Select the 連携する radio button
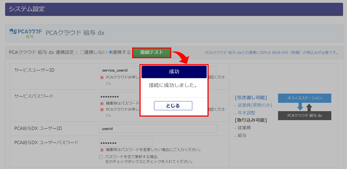The width and height of the screenshot is (347, 169). coord(110,52)
